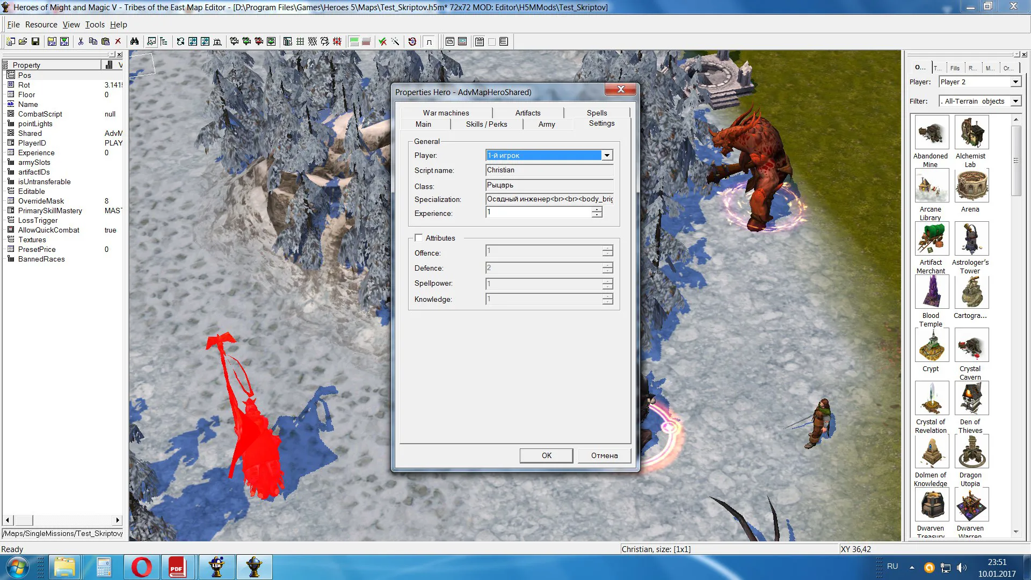Click the refresh arrows toolbar icon

click(x=180, y=41)
